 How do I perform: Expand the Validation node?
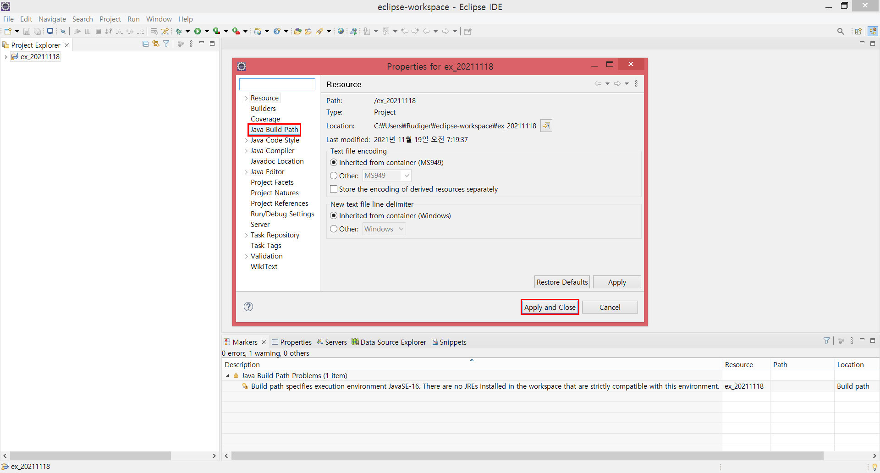coord(246,256)
